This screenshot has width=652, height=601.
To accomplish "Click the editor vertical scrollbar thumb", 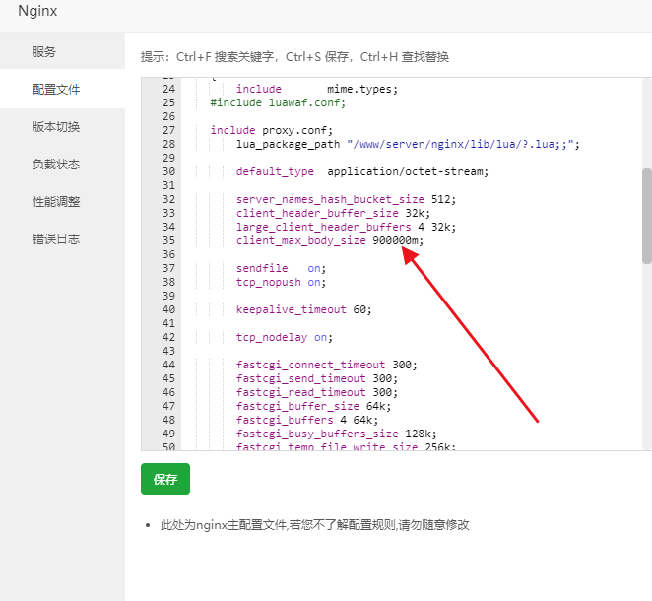I will coord(647,216).
